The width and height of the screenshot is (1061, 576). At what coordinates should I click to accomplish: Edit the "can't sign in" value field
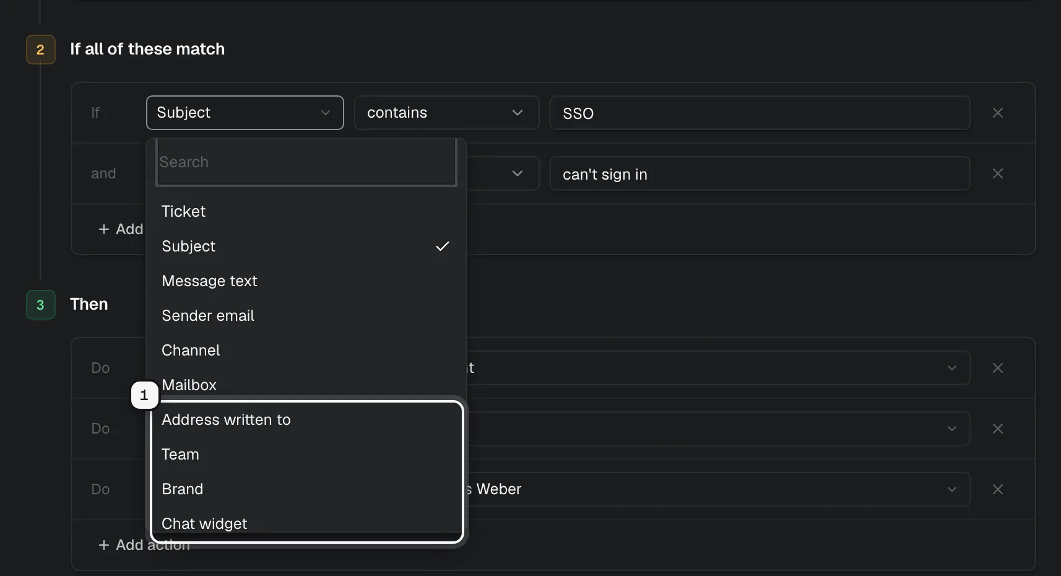[760, 173]
